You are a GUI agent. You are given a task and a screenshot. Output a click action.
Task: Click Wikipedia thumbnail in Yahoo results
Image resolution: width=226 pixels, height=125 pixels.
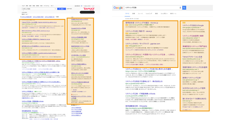tap(25, 116)
